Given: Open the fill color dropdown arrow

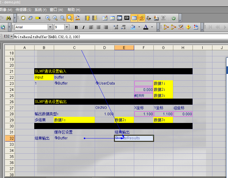Looking at the screenshot, I should coord(139,27).
